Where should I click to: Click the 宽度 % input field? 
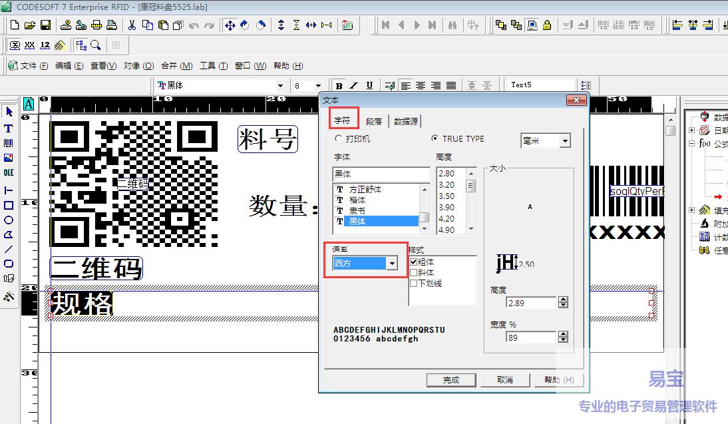pyautogui.click(x=531, y=337)
